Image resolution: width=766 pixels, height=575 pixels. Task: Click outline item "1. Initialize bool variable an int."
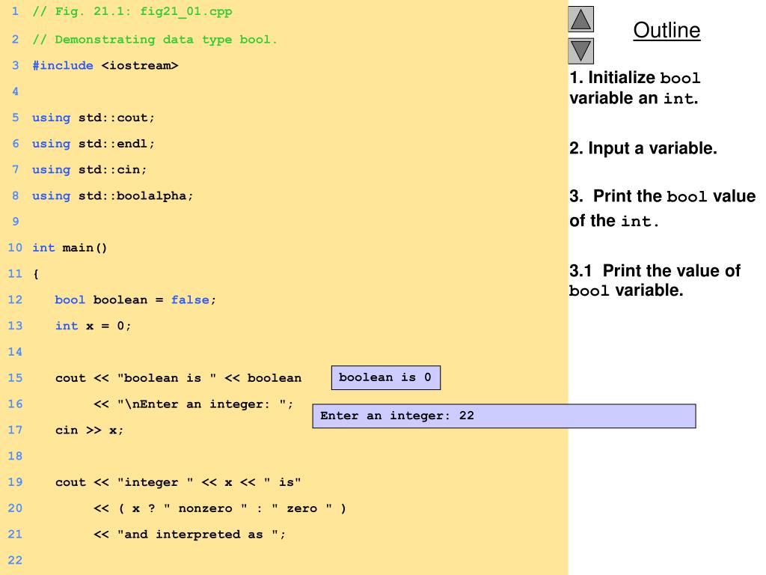635,88
